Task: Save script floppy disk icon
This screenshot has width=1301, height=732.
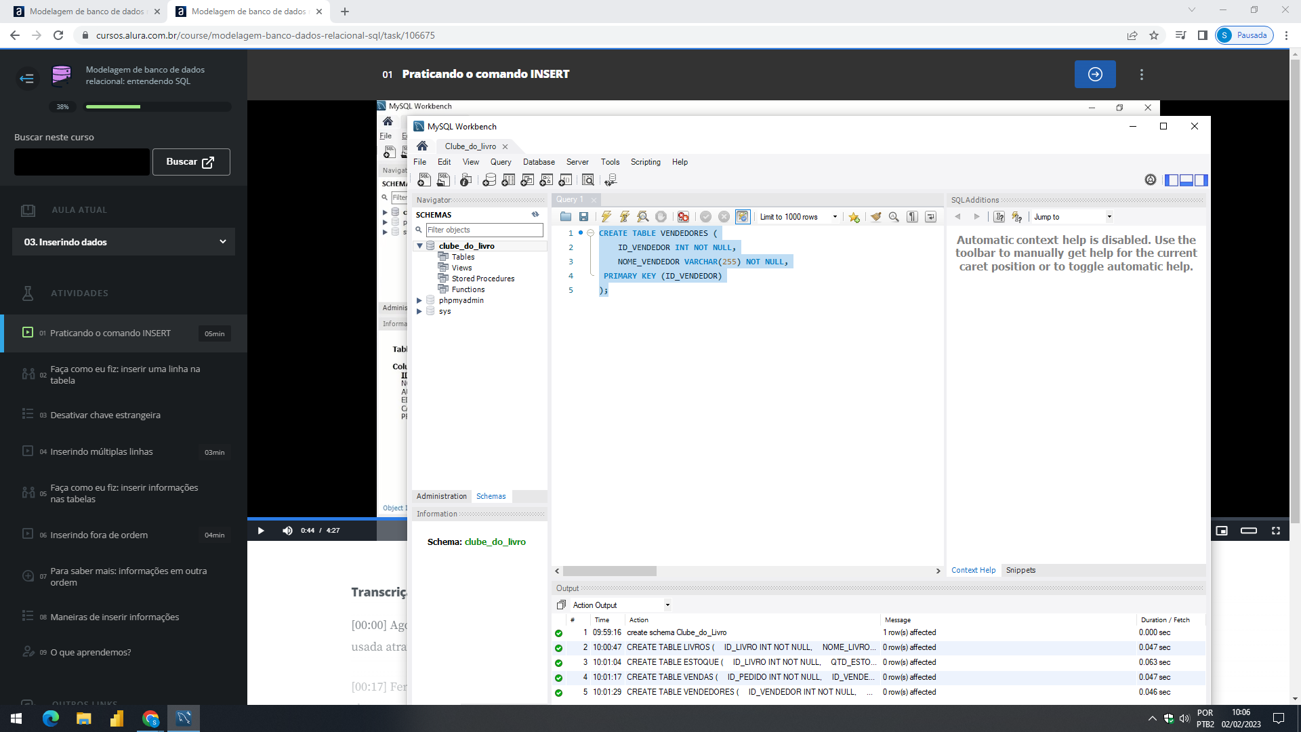Action: point(583,217)
